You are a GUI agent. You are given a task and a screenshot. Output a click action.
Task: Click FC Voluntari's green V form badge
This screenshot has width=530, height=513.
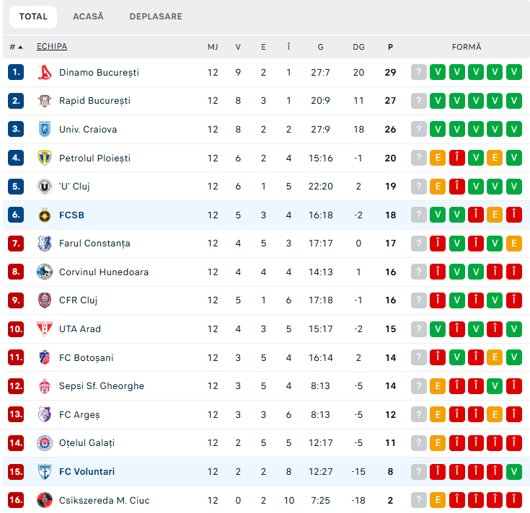coord(514,471)
